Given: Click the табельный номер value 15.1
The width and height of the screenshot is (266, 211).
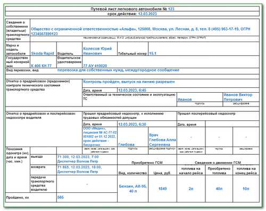Looking at the screenshot, I should click(153, 53).
